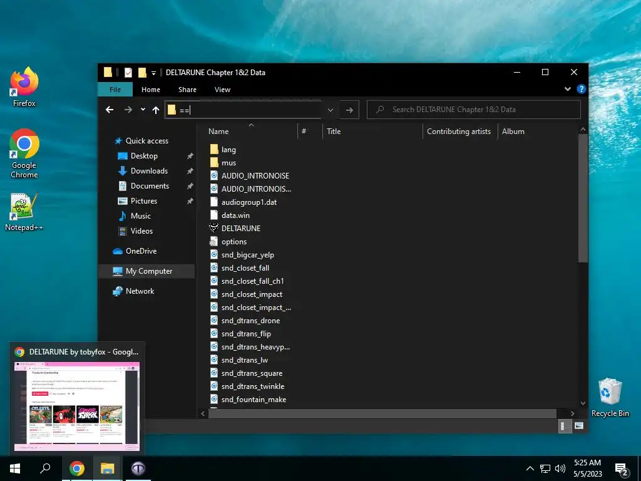Screen dimensions: 641x481
Task: Select snd_dtrans_twinkle audio file
Action: pyautogui.click(x=247, y=386)
